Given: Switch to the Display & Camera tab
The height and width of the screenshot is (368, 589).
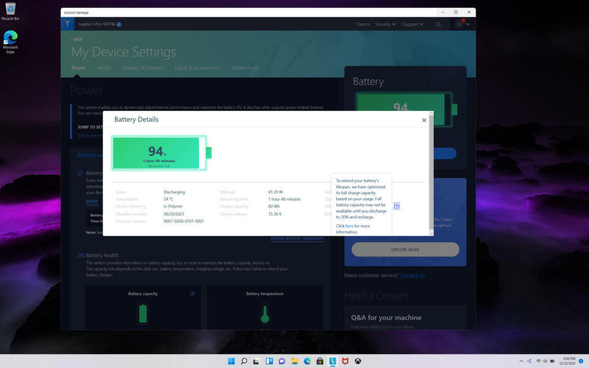Looking at the screenshot, I should 143,68.
